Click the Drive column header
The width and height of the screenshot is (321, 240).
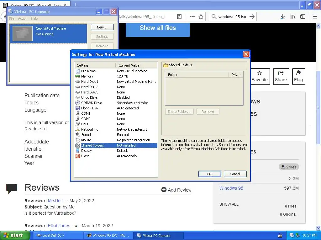click(236, 75)
